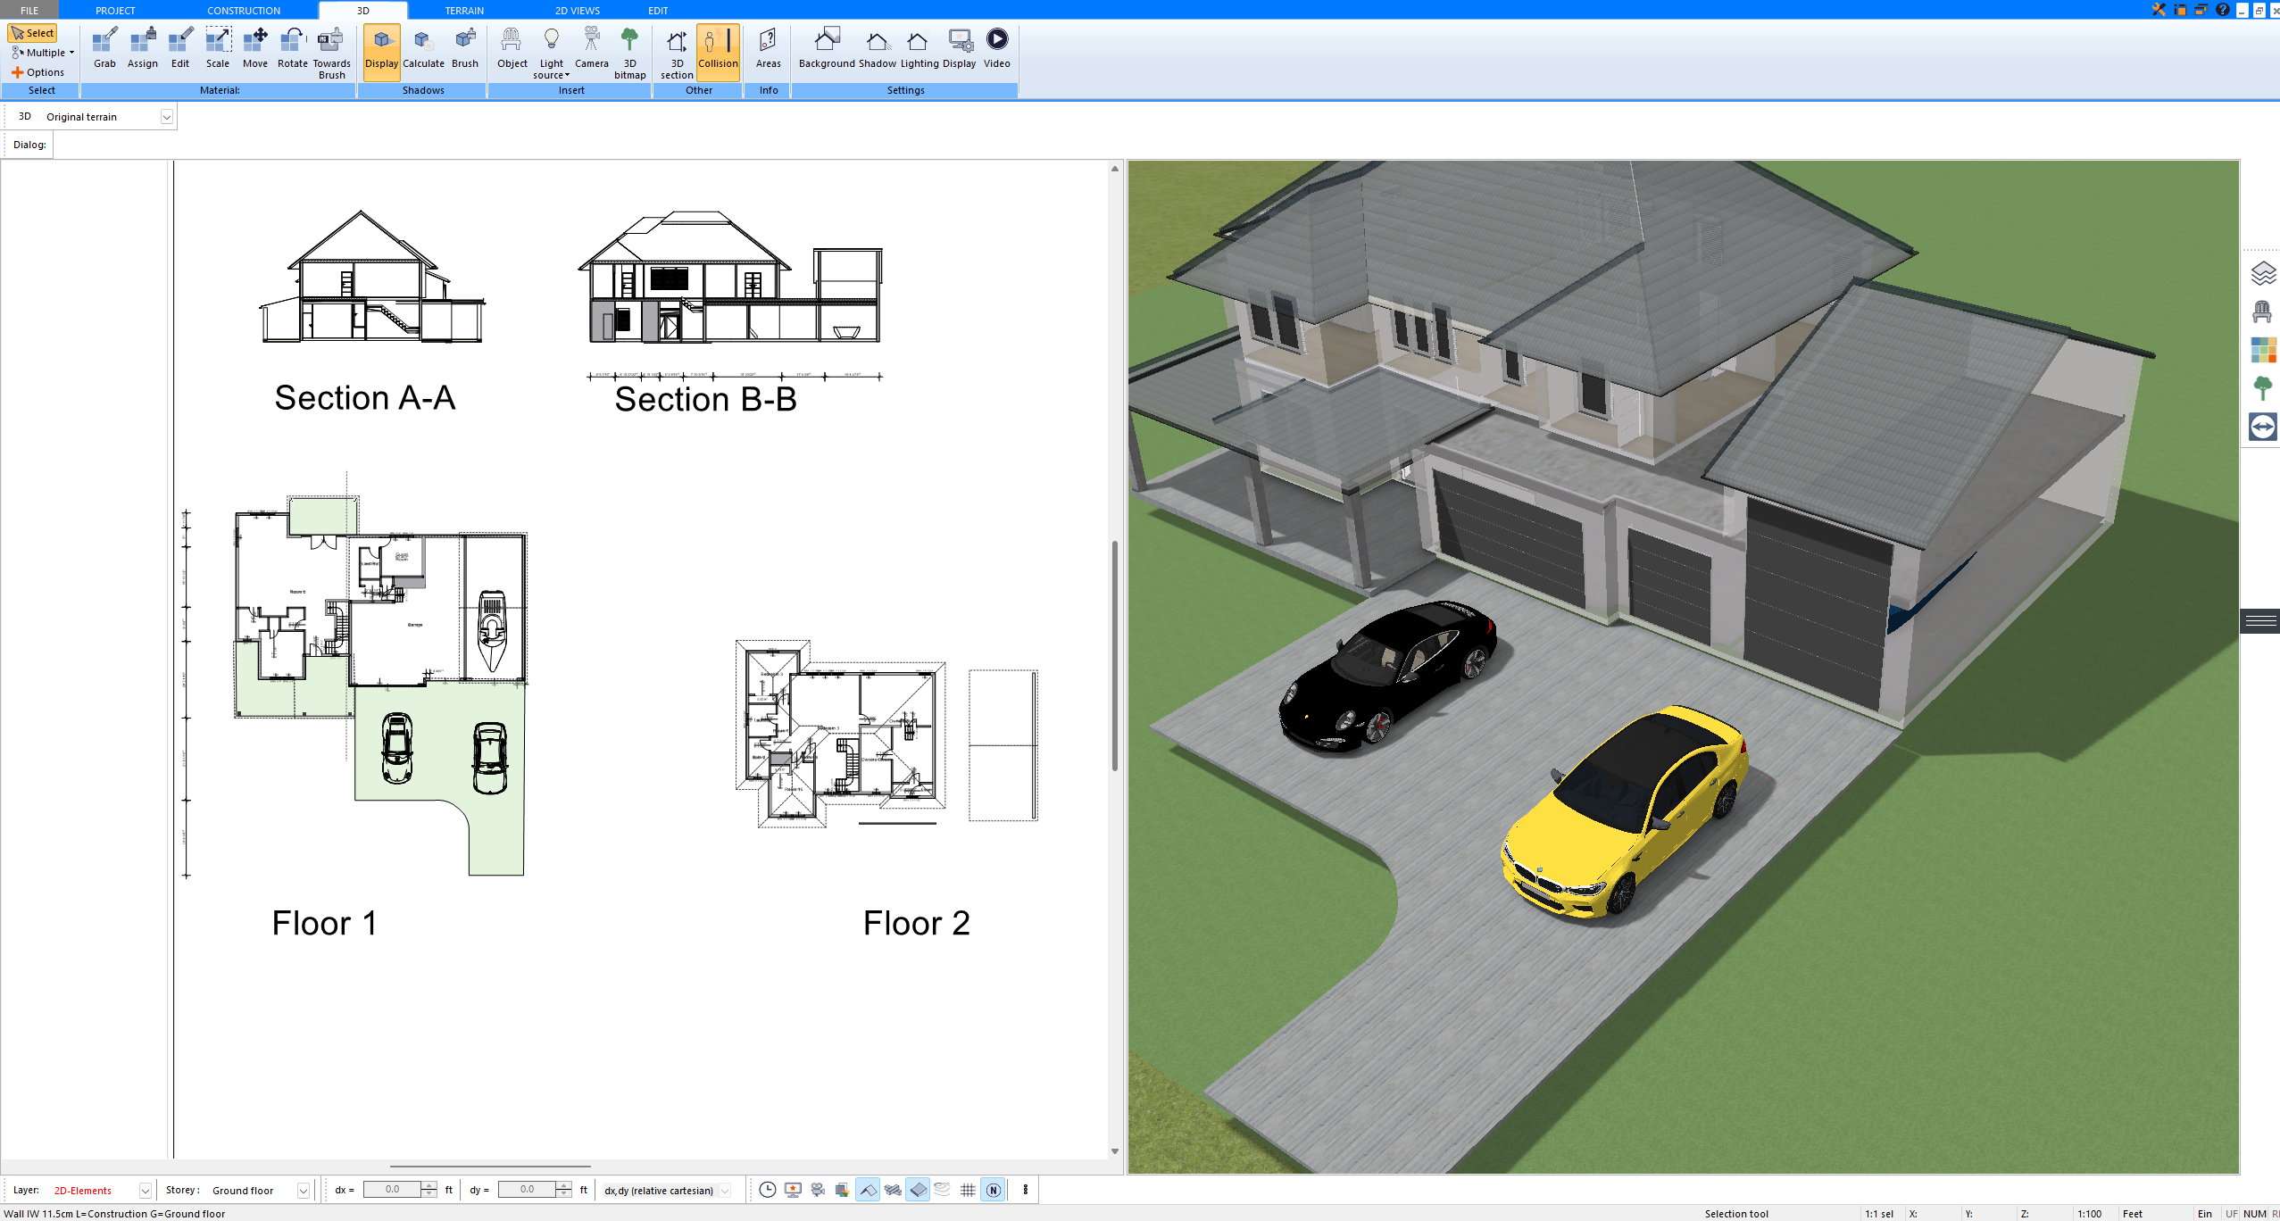Screen dimensions: 2280x1221
Task: Click the TeamViewer icon on right sidebar
Action: 2262,427
